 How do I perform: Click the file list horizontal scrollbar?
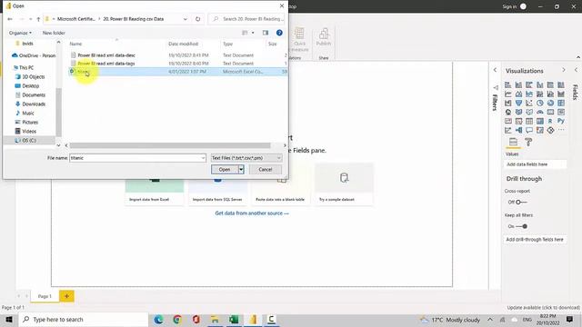[170, 145]
